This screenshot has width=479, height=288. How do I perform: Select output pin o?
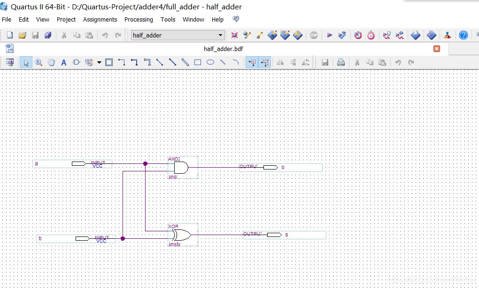[281, 168]
